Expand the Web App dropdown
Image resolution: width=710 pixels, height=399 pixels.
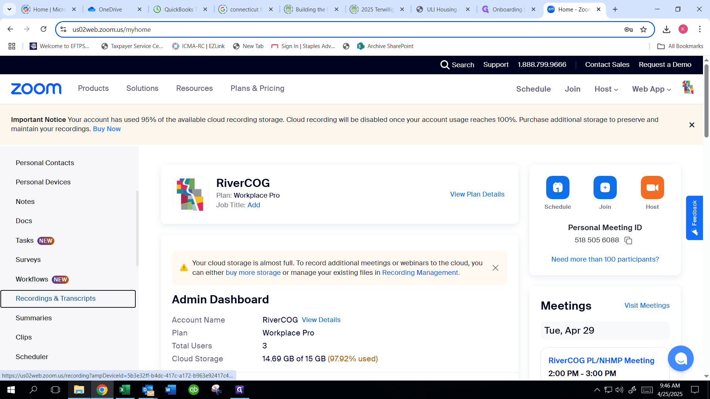(652, 89)
